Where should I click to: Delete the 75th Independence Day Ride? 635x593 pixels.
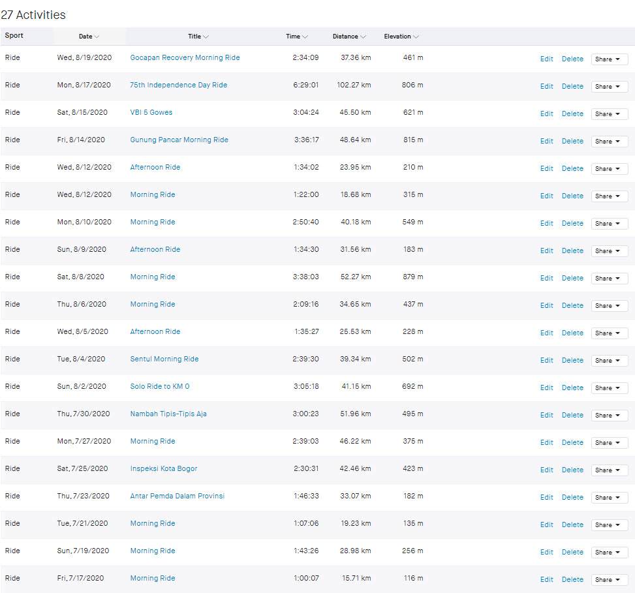[x=572, y=86]
